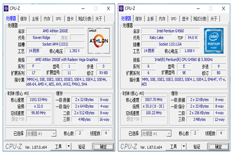Open the 关于 tab in the right window
The width and height of the screenshot is (233, 155).
(214, 19)
